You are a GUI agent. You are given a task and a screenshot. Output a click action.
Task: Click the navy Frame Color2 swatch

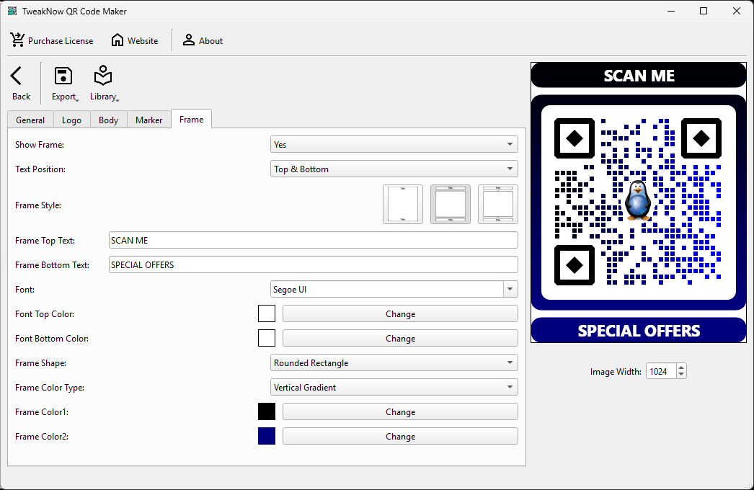tap(267, 436)
